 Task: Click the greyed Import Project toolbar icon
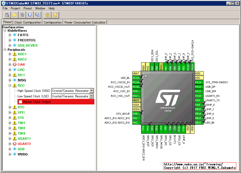(22, 15)
